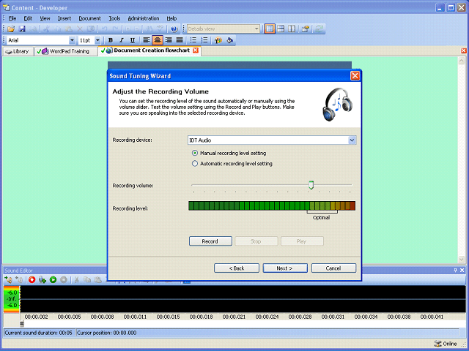Image resolution: width=469 pixels, height=351 pixels.
Task: Click the Open folder toolbar icon
Action: coord(11,29)
